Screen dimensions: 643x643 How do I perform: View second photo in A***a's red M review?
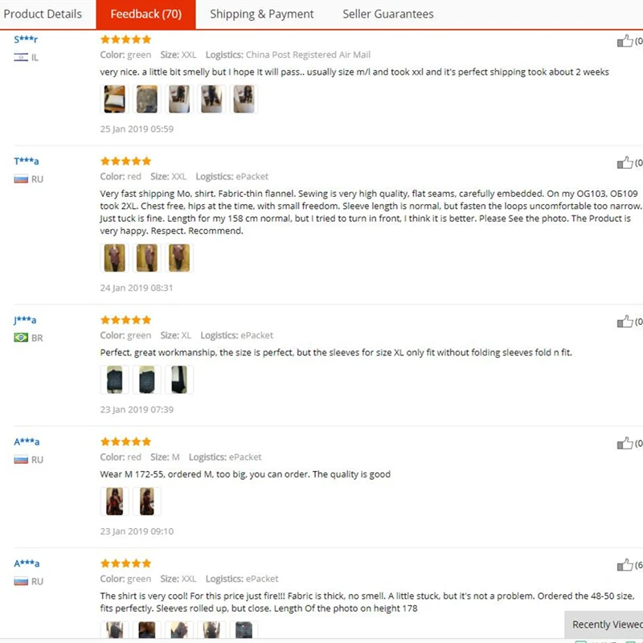click(x=146, y=502)
